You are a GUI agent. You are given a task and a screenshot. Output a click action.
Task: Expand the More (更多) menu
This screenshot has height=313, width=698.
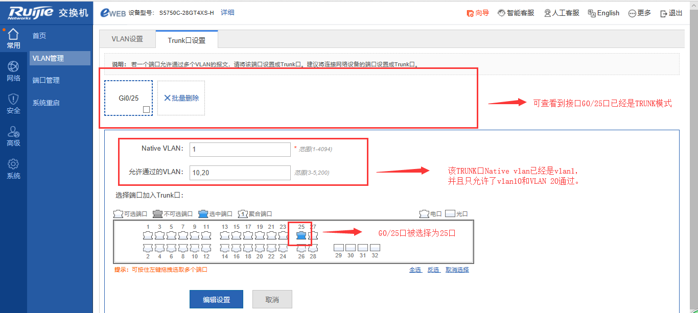(x=640, y=13)
